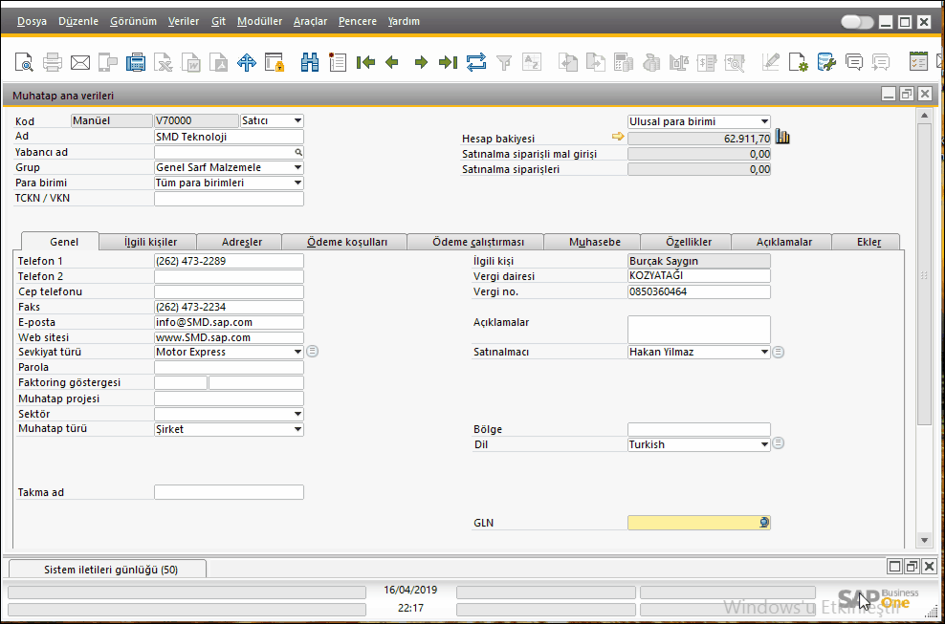Click the Ad field containing SMD Teknoloji
This screenshot has height=624, width=945.
(x=229, y=137)
